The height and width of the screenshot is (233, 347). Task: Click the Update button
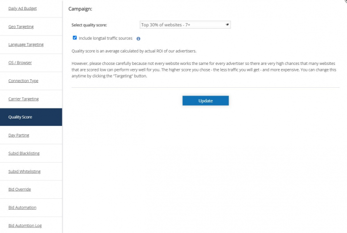(x=206, y=101)
